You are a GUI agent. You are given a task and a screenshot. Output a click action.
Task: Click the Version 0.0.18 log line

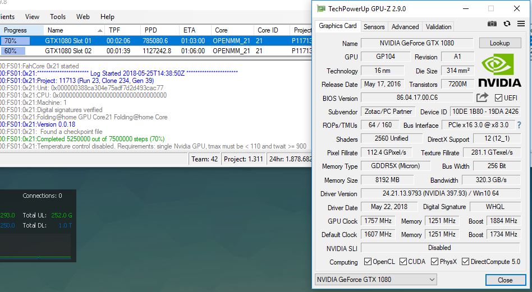38,124
